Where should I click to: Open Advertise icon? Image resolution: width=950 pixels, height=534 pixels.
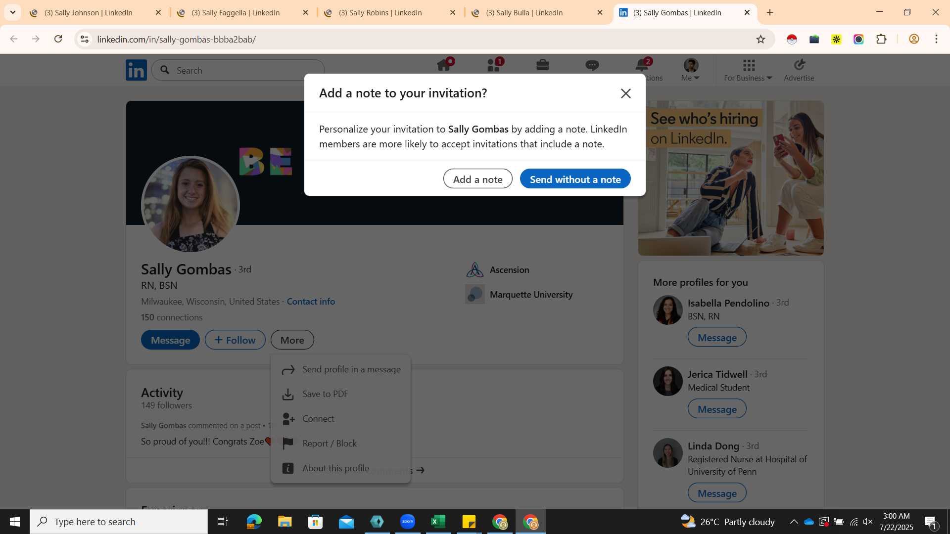(799, 70)
